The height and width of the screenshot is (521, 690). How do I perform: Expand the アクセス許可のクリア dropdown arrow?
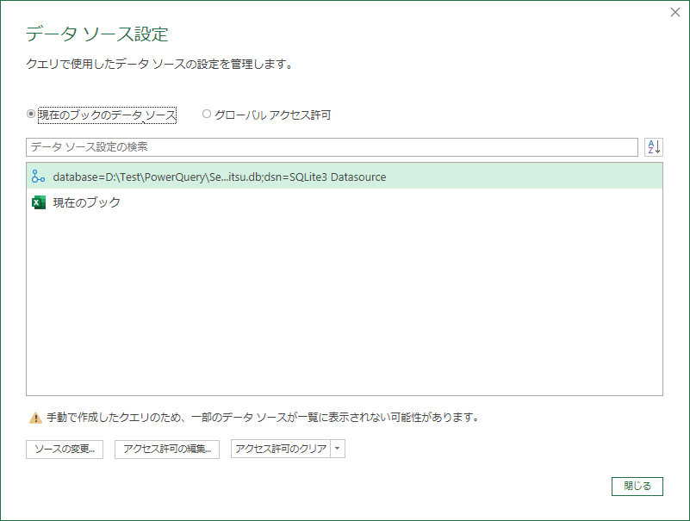[x=338, y=449]
